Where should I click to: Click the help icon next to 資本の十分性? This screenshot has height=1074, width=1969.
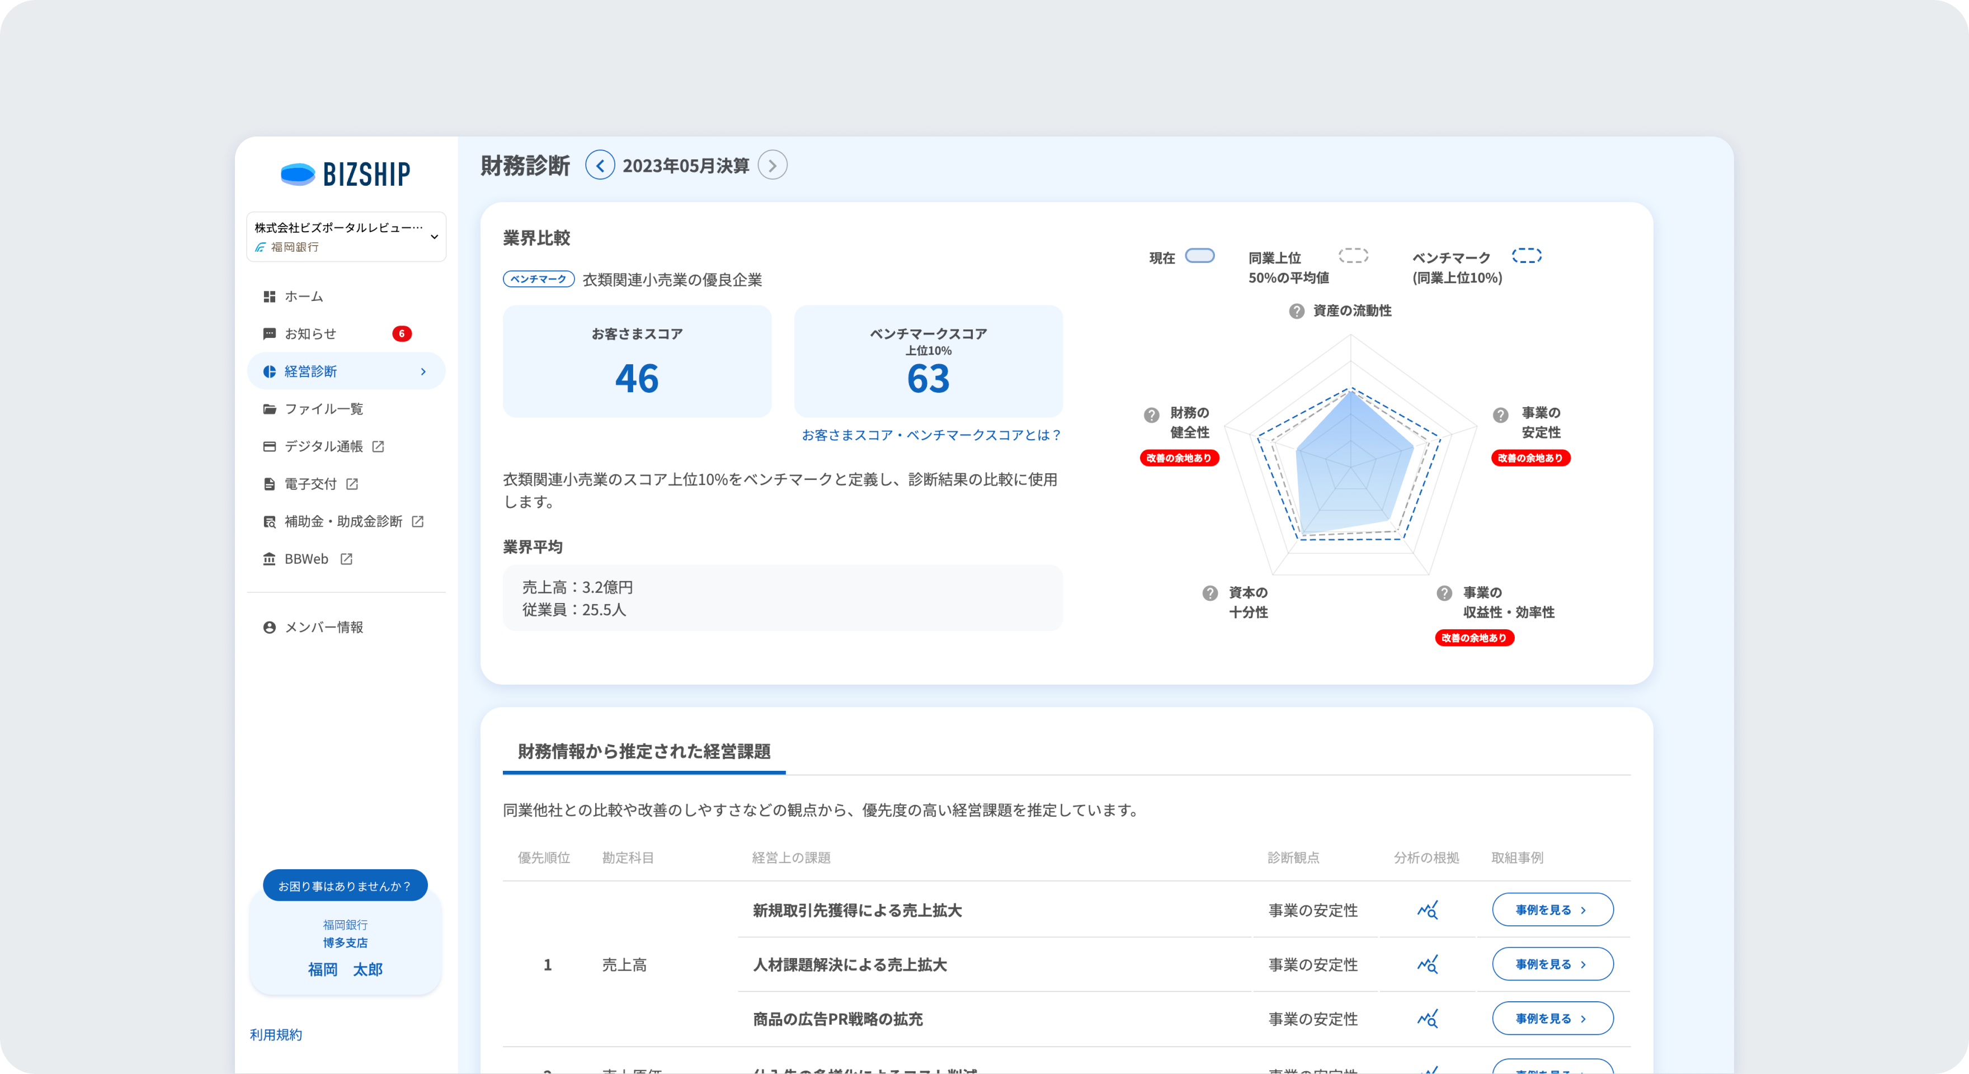click(x=1210, y=593)
